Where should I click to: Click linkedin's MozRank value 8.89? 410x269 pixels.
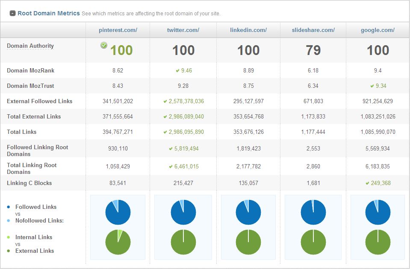tap(248, 71)
